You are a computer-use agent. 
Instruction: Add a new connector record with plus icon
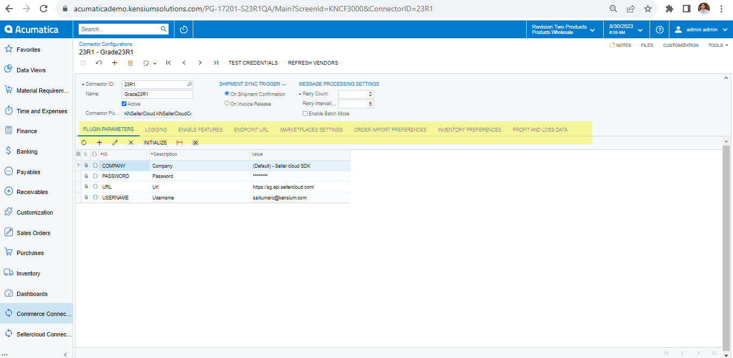point(114,63)
